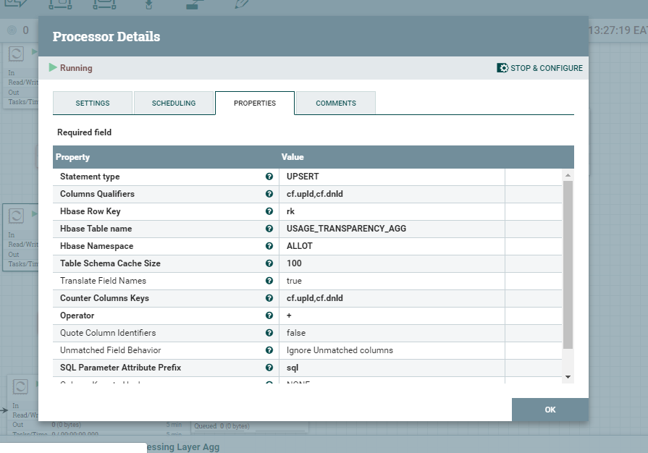Switch to the Settings tab
This screenshot has width=648, height=453.
coord(93,103)
